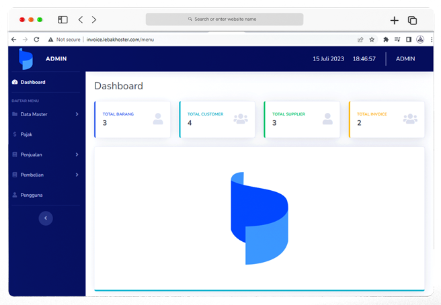This screenshot has height=305, width=441.
Task: Click the share page icon in address bar
Action: (x=360, y=40)
